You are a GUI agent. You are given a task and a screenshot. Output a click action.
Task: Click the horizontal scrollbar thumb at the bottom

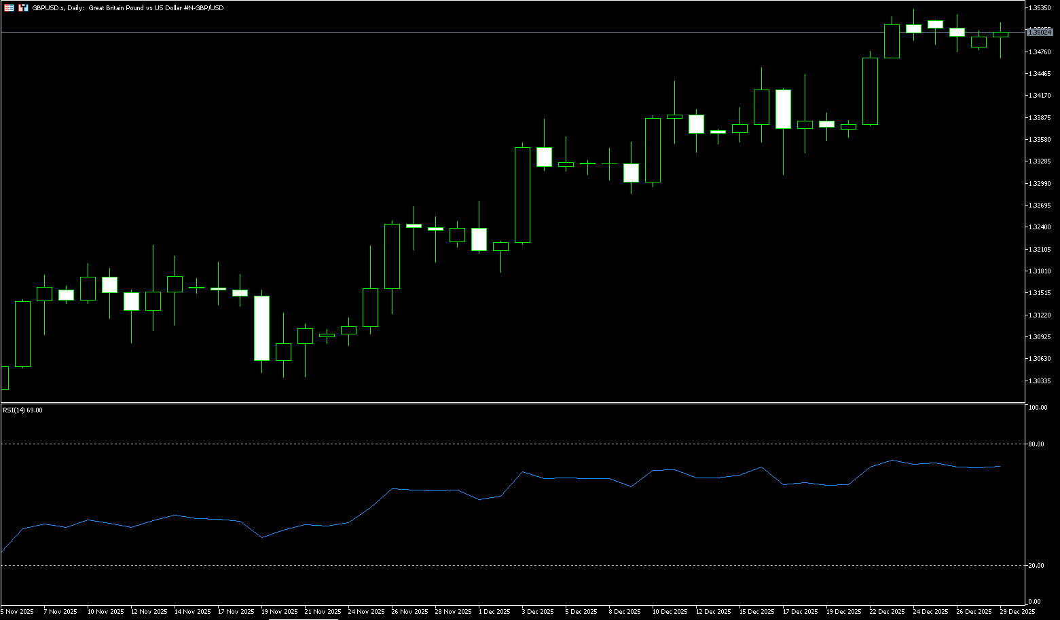coord(304,619)
